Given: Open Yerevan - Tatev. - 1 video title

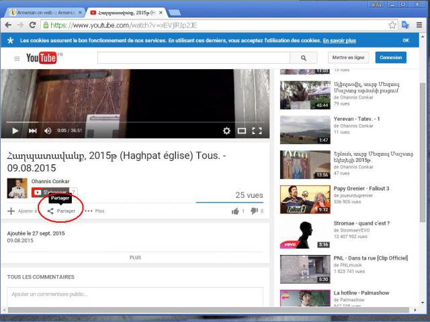Looking at the screenshot, I should (x=357, y=119).
